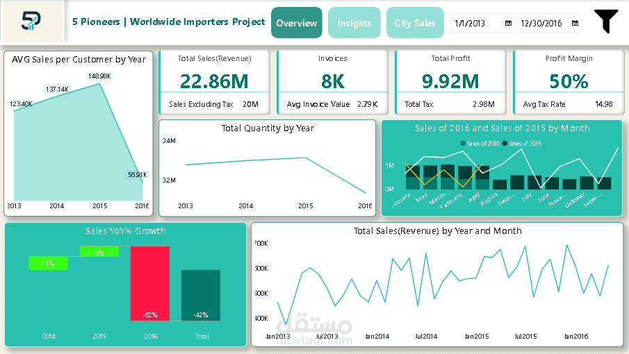The width and height of the screenshot is (629, 354).
Task: Click the Total Profit 9.92M card
Action: (x=450, y=82)
